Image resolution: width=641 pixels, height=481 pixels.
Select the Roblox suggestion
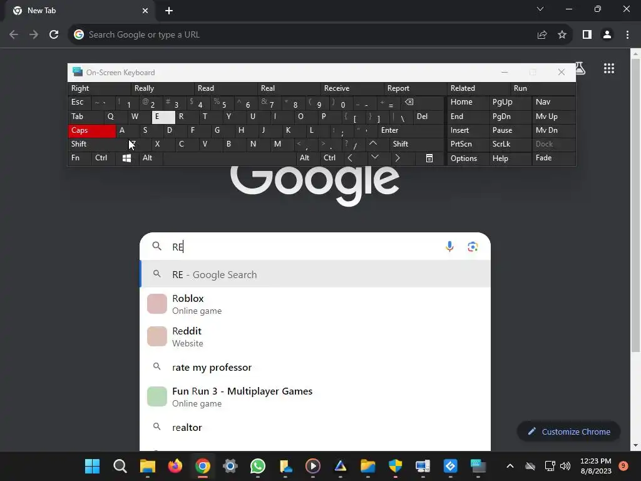[x=315, y=304]
